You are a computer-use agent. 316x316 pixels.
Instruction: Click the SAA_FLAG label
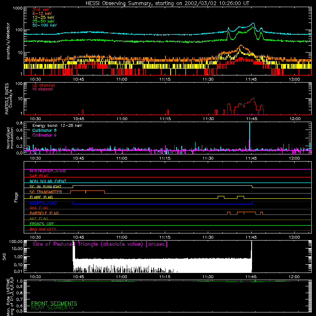[x=39, y=208]
